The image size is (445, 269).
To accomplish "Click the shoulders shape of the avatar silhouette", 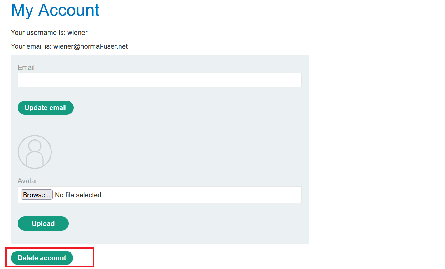I will pyautogui.click(x=35, y=159).
